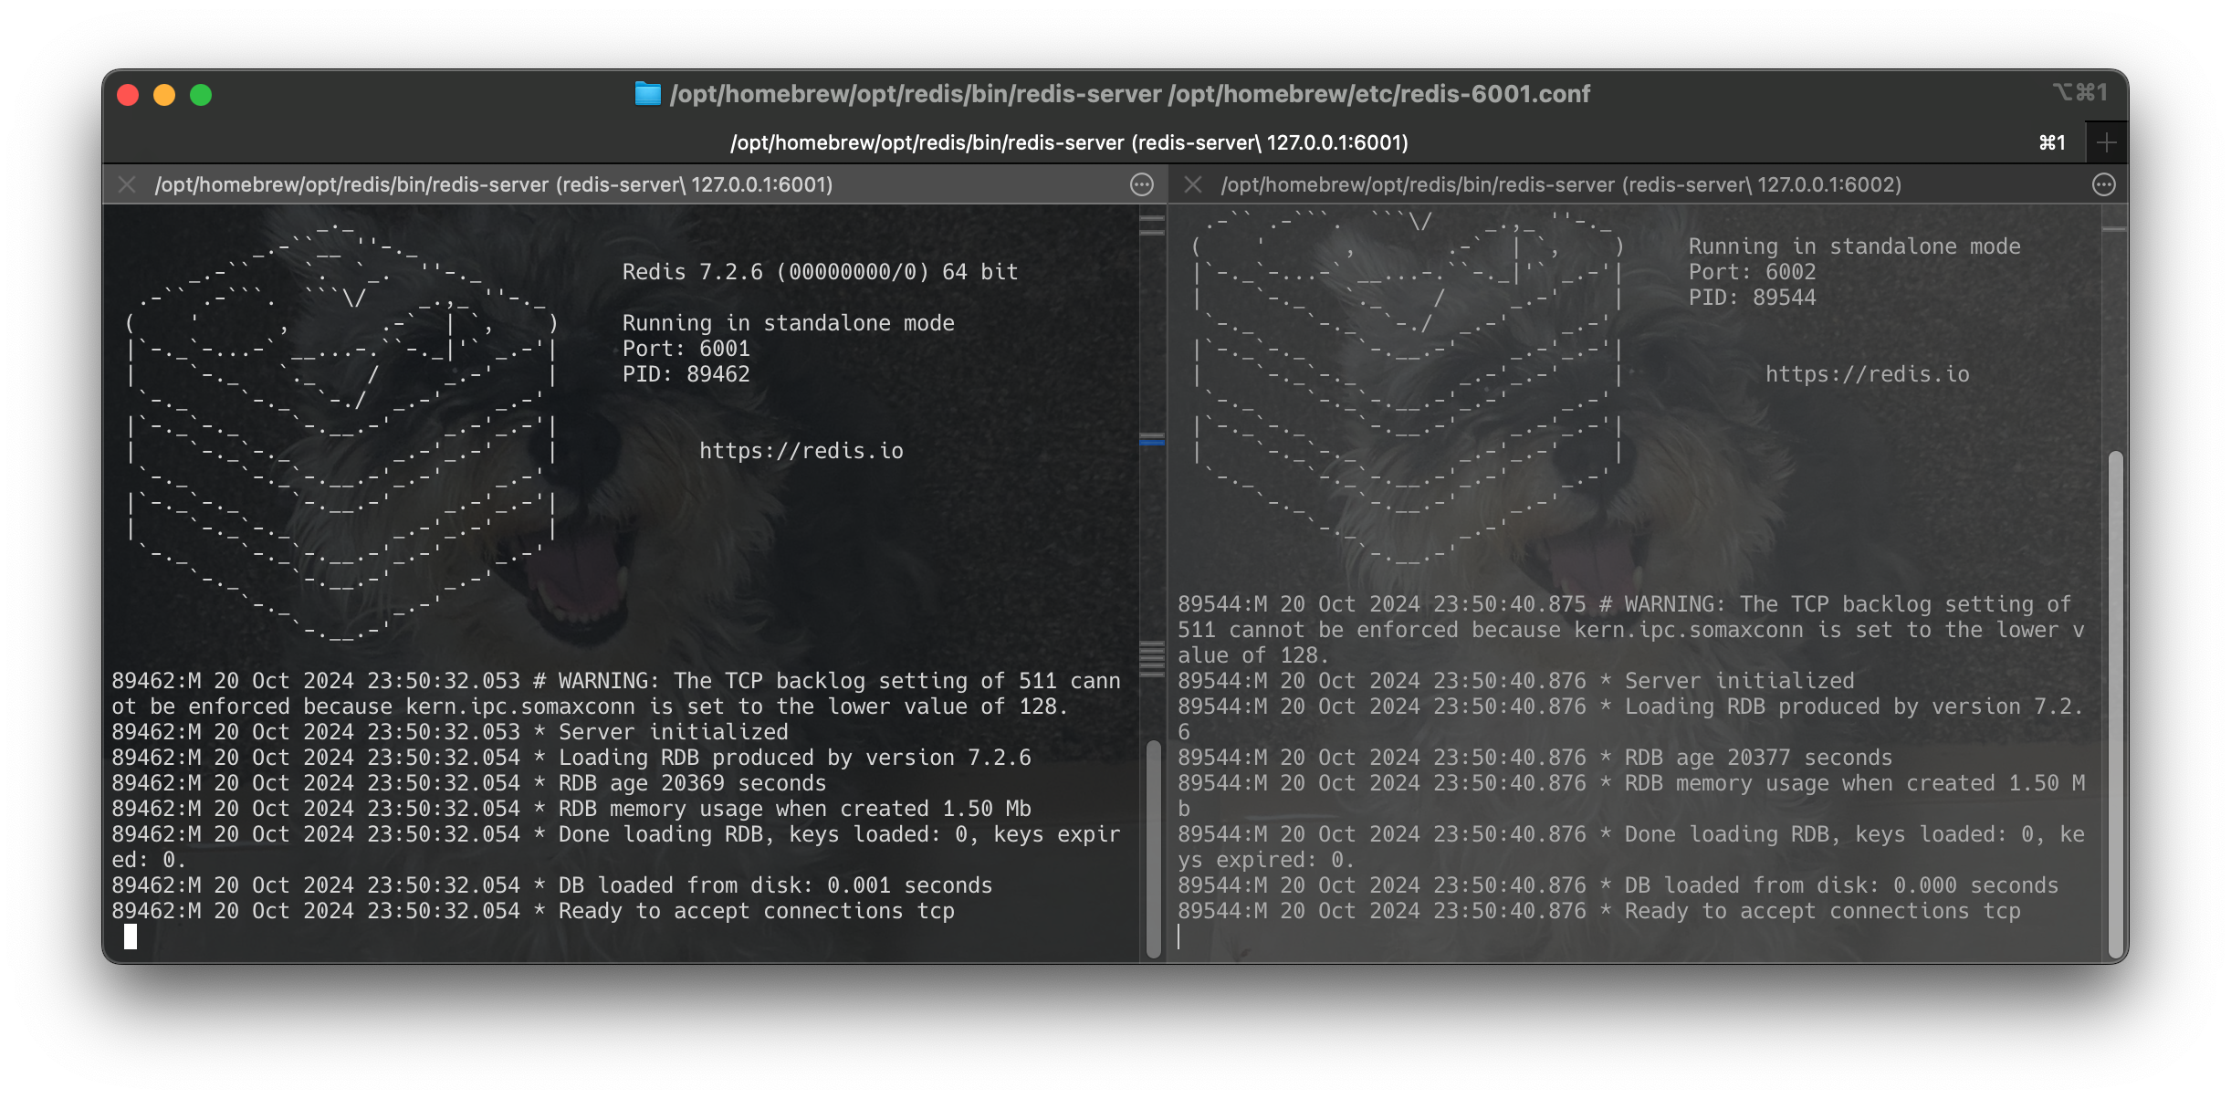Minimize the window with the yellow traffic light
The width and height of the screenshot is (2231, 1099).
click(x=163, y=94)
